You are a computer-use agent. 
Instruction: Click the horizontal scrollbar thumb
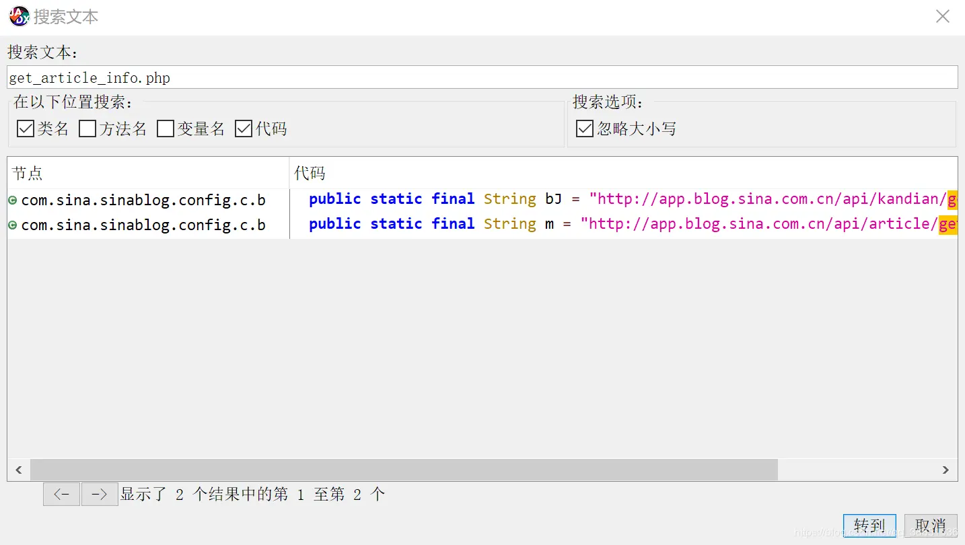point(404,470)
